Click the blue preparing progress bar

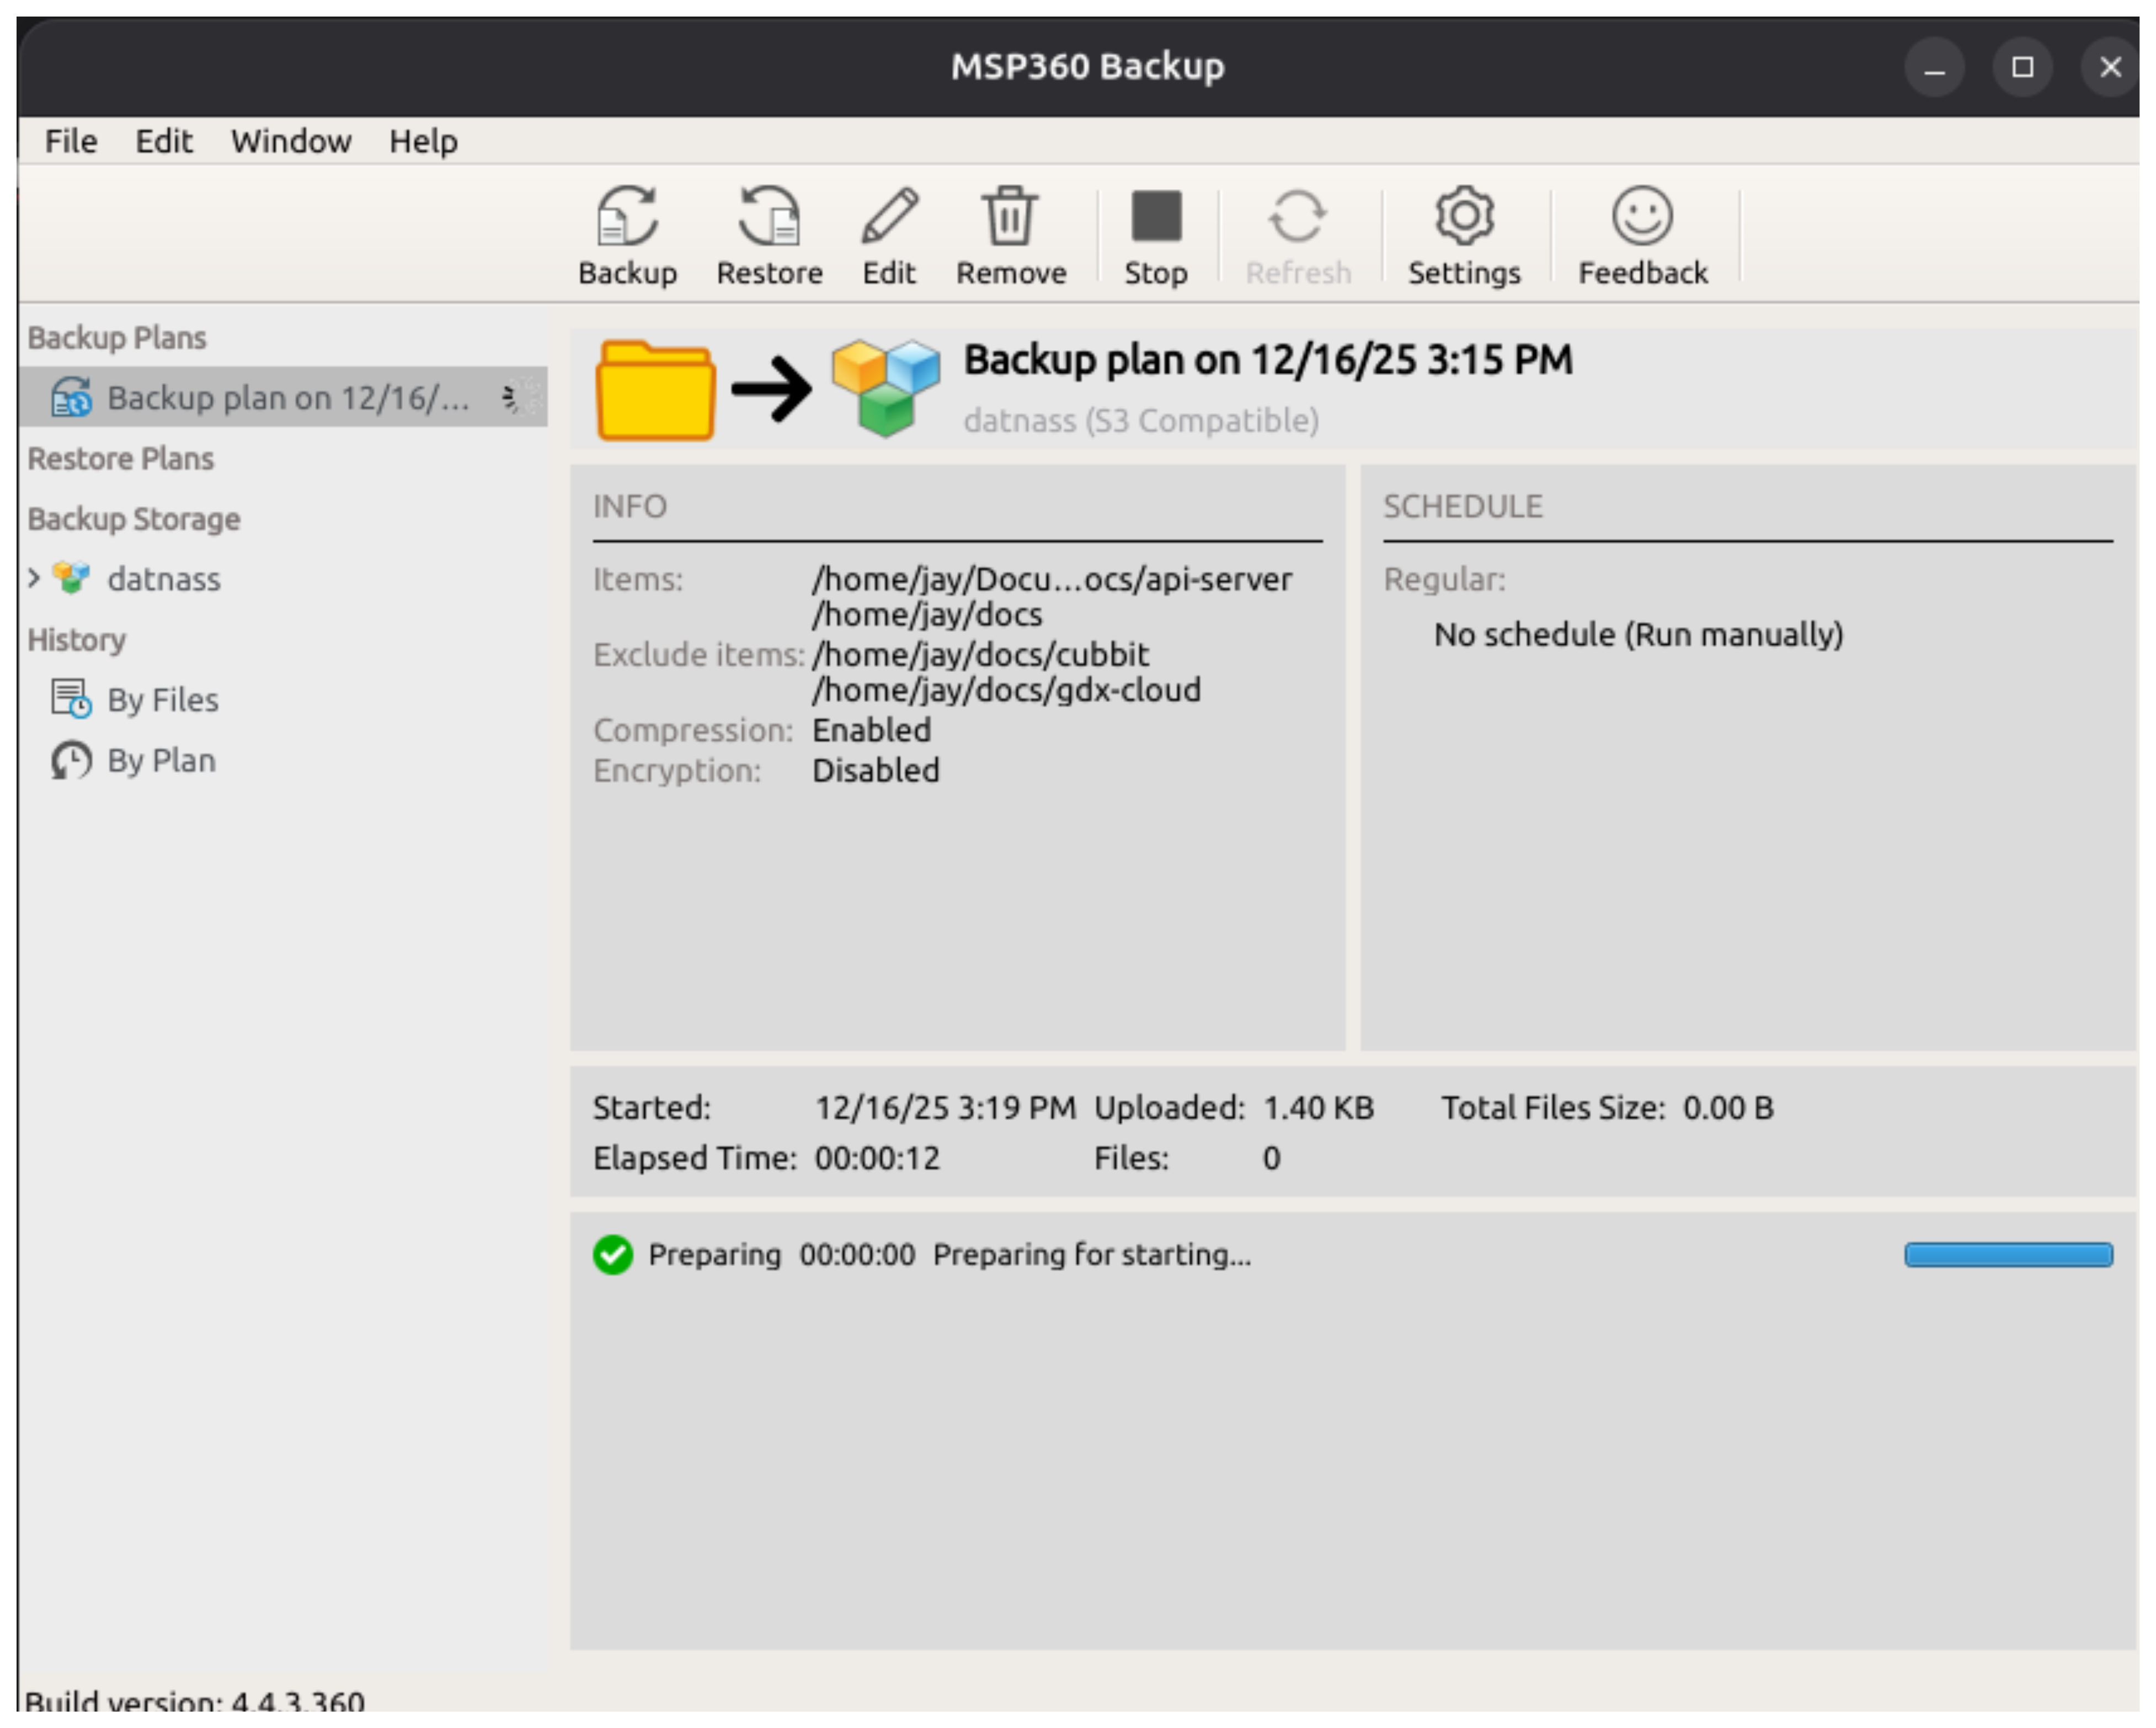click(2007, 1254)
